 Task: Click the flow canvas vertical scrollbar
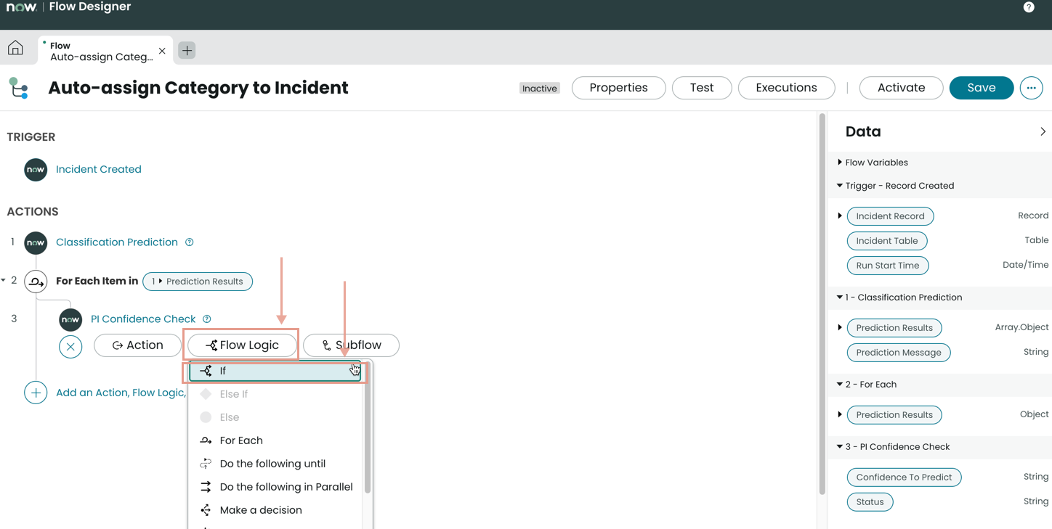[x=822, y=305]
